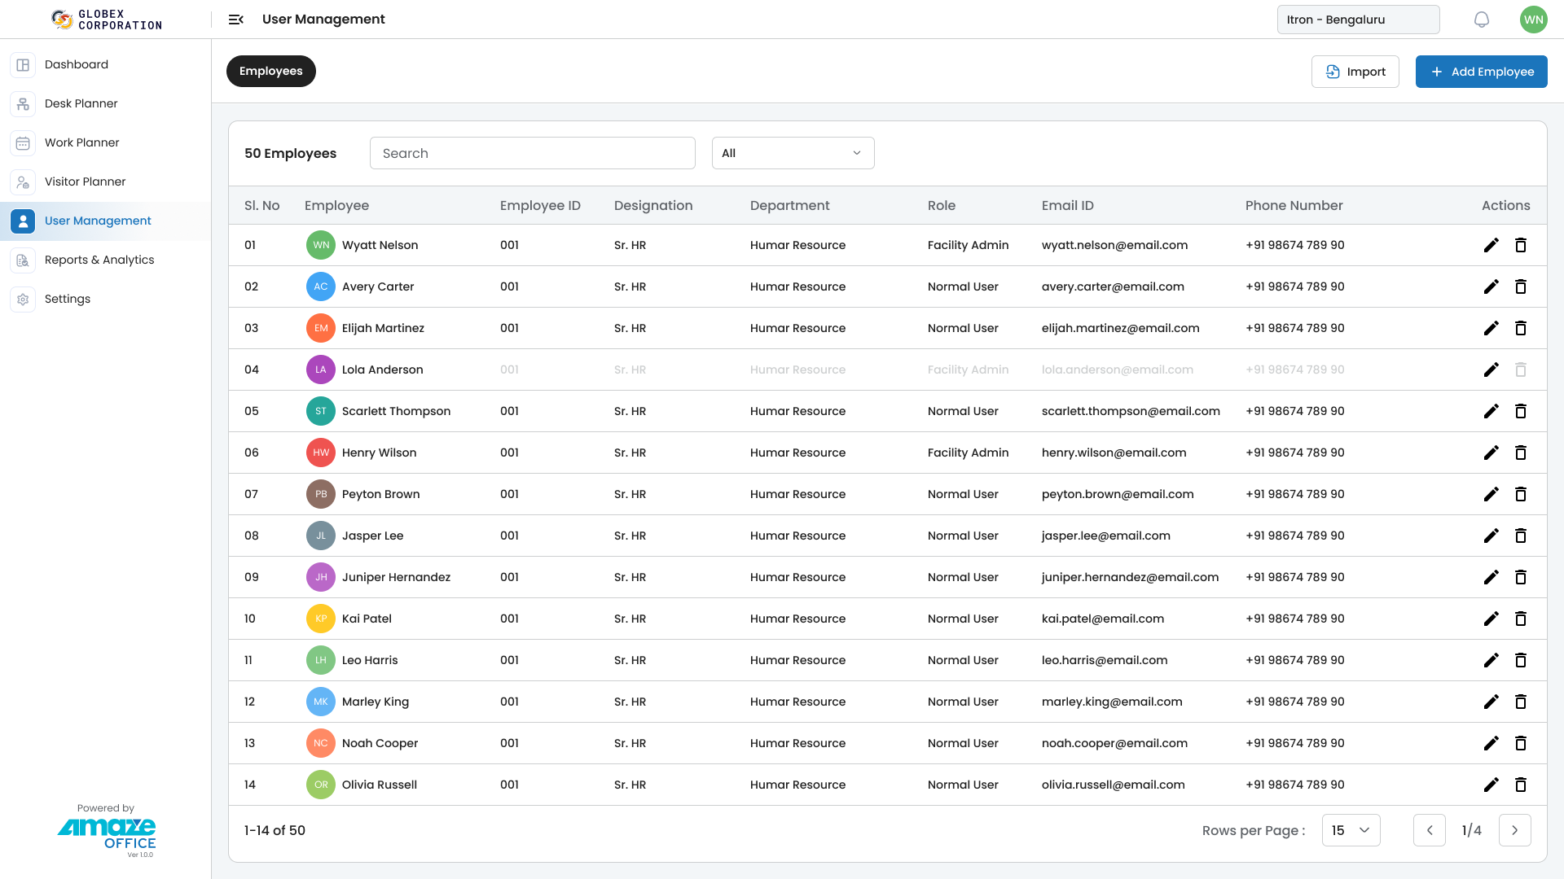Click the notification bell icon
This screenshot has height=879, width=1564.
point(1482,20)
